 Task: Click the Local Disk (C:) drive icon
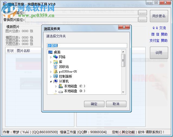click(x=60, y=86)
